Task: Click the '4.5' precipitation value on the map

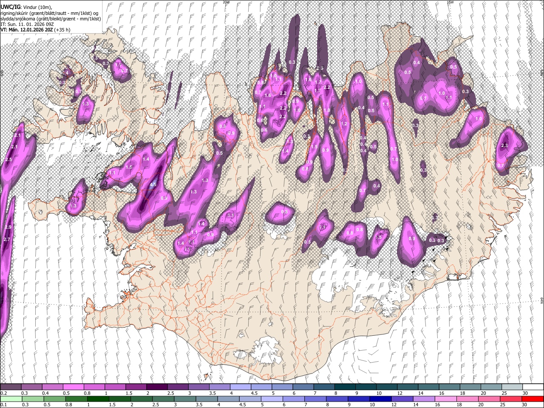Action: click(153, 185)
